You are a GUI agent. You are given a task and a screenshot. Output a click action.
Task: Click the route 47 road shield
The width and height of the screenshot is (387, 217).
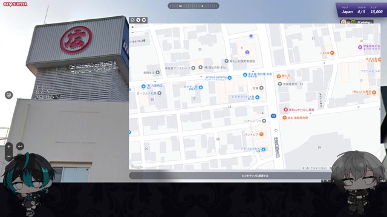tap(273, 116)
